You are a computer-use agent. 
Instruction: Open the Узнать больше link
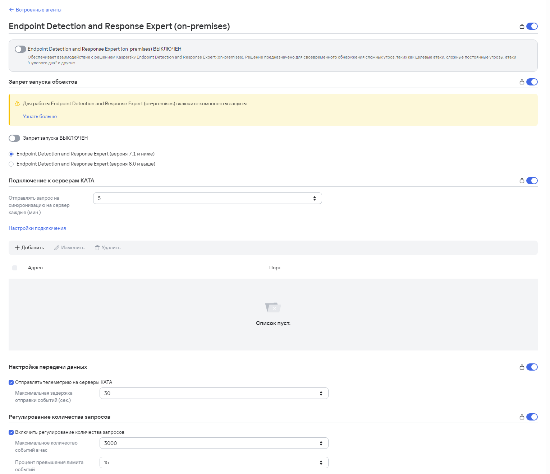[40, 116]
